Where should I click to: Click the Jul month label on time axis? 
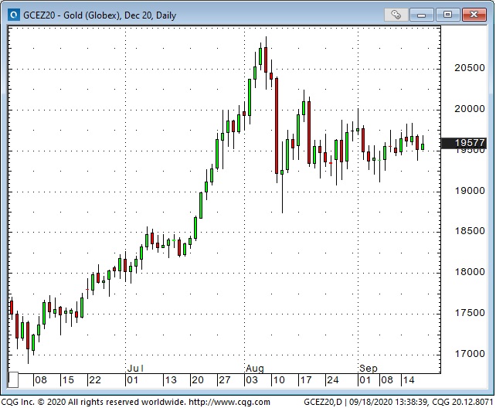pos(135,369)
